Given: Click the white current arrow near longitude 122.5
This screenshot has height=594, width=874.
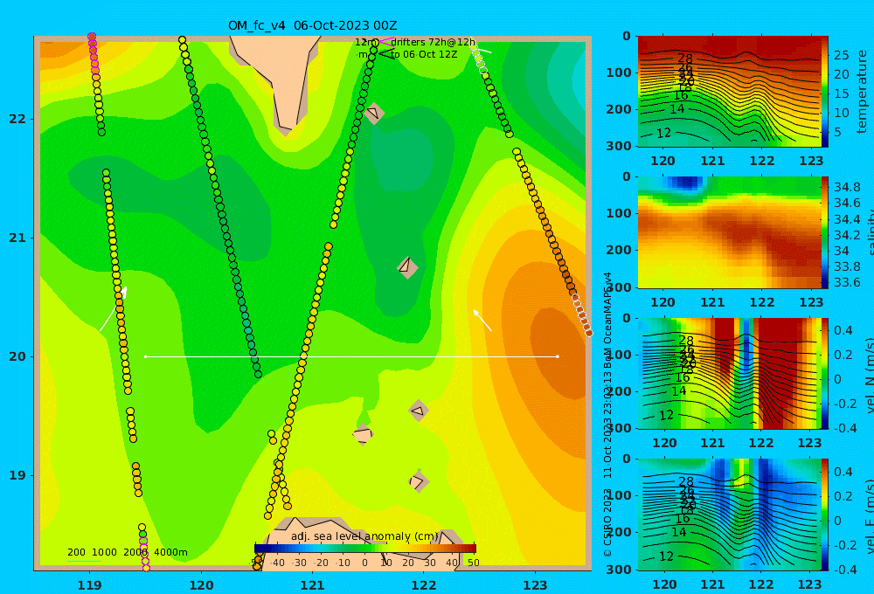Looking at the screenshot, I should pyautogui.click(x=482, y=321).
